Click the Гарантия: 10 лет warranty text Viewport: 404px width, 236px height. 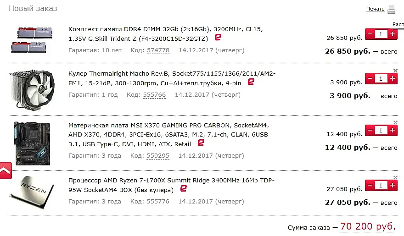point(95,50)
